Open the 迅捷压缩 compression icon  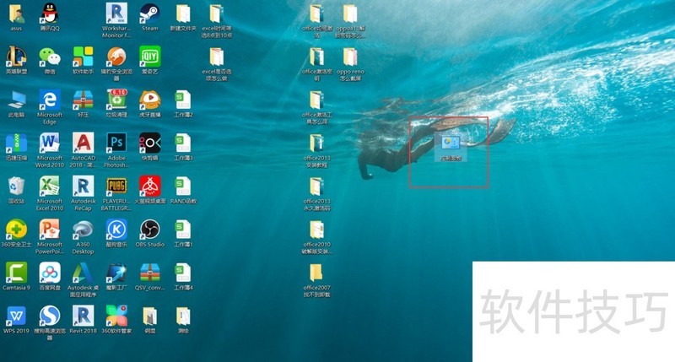(x=16, y=143)
